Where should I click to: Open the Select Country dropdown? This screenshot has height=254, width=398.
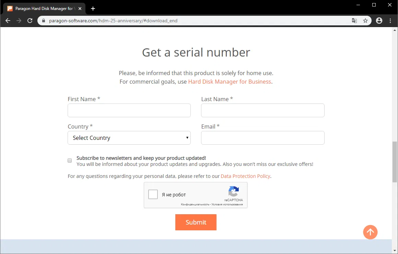tap(129, 138)
